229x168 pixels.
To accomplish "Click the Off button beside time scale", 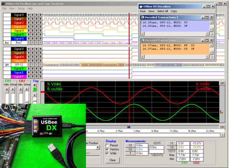I will point(222,127).
